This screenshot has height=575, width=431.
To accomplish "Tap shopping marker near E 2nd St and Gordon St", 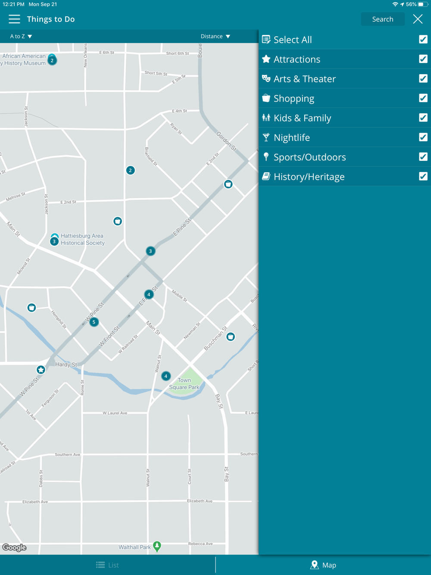I will tap(228, 184).
